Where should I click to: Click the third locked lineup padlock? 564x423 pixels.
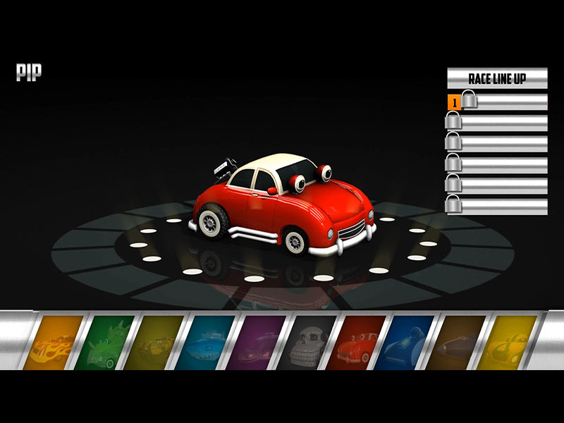point(453,141)
